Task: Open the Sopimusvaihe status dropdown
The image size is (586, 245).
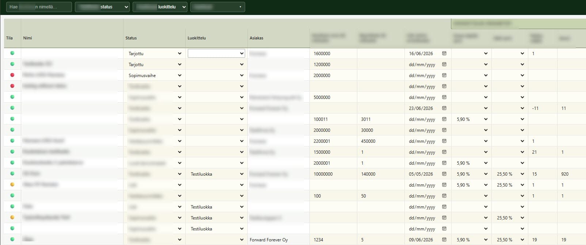Action: [x=155, y=75]
